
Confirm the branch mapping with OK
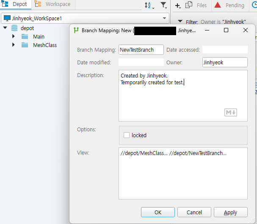click(x=158, y=212)
